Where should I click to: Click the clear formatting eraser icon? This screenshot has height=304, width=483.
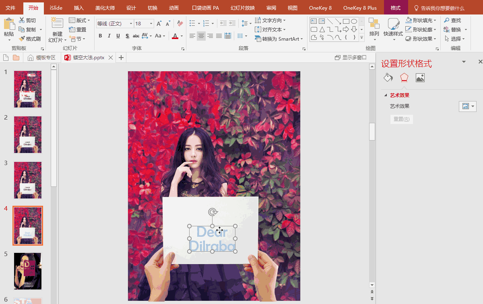tap(180, 24)
